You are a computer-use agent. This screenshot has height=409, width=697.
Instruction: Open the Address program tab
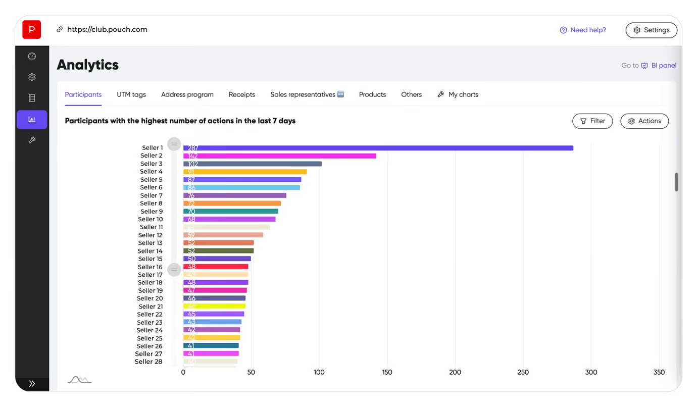tap(187, 94)
